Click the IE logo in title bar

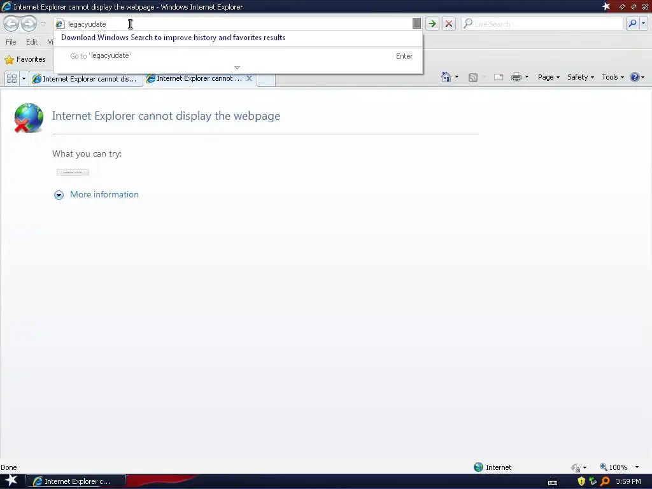click(x=6, y=6)
